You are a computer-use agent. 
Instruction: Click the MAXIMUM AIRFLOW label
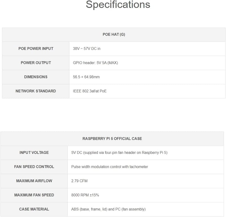[x=34, y=181]
